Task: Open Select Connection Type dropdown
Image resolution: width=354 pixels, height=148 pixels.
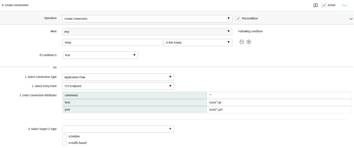Action: (x=118, y=77)
